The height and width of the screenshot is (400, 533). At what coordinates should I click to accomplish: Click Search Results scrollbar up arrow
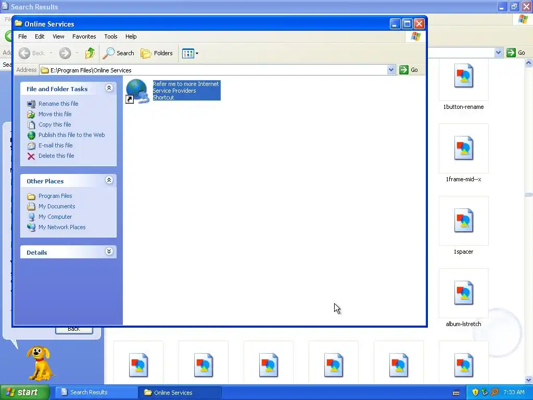(529, 63)
